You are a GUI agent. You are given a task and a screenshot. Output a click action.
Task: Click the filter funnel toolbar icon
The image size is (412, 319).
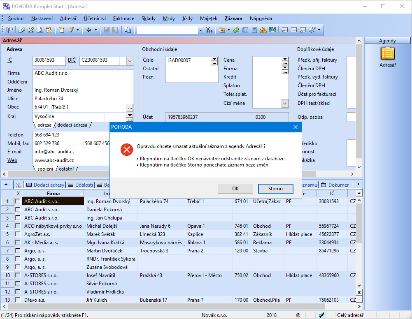[209, 30]
